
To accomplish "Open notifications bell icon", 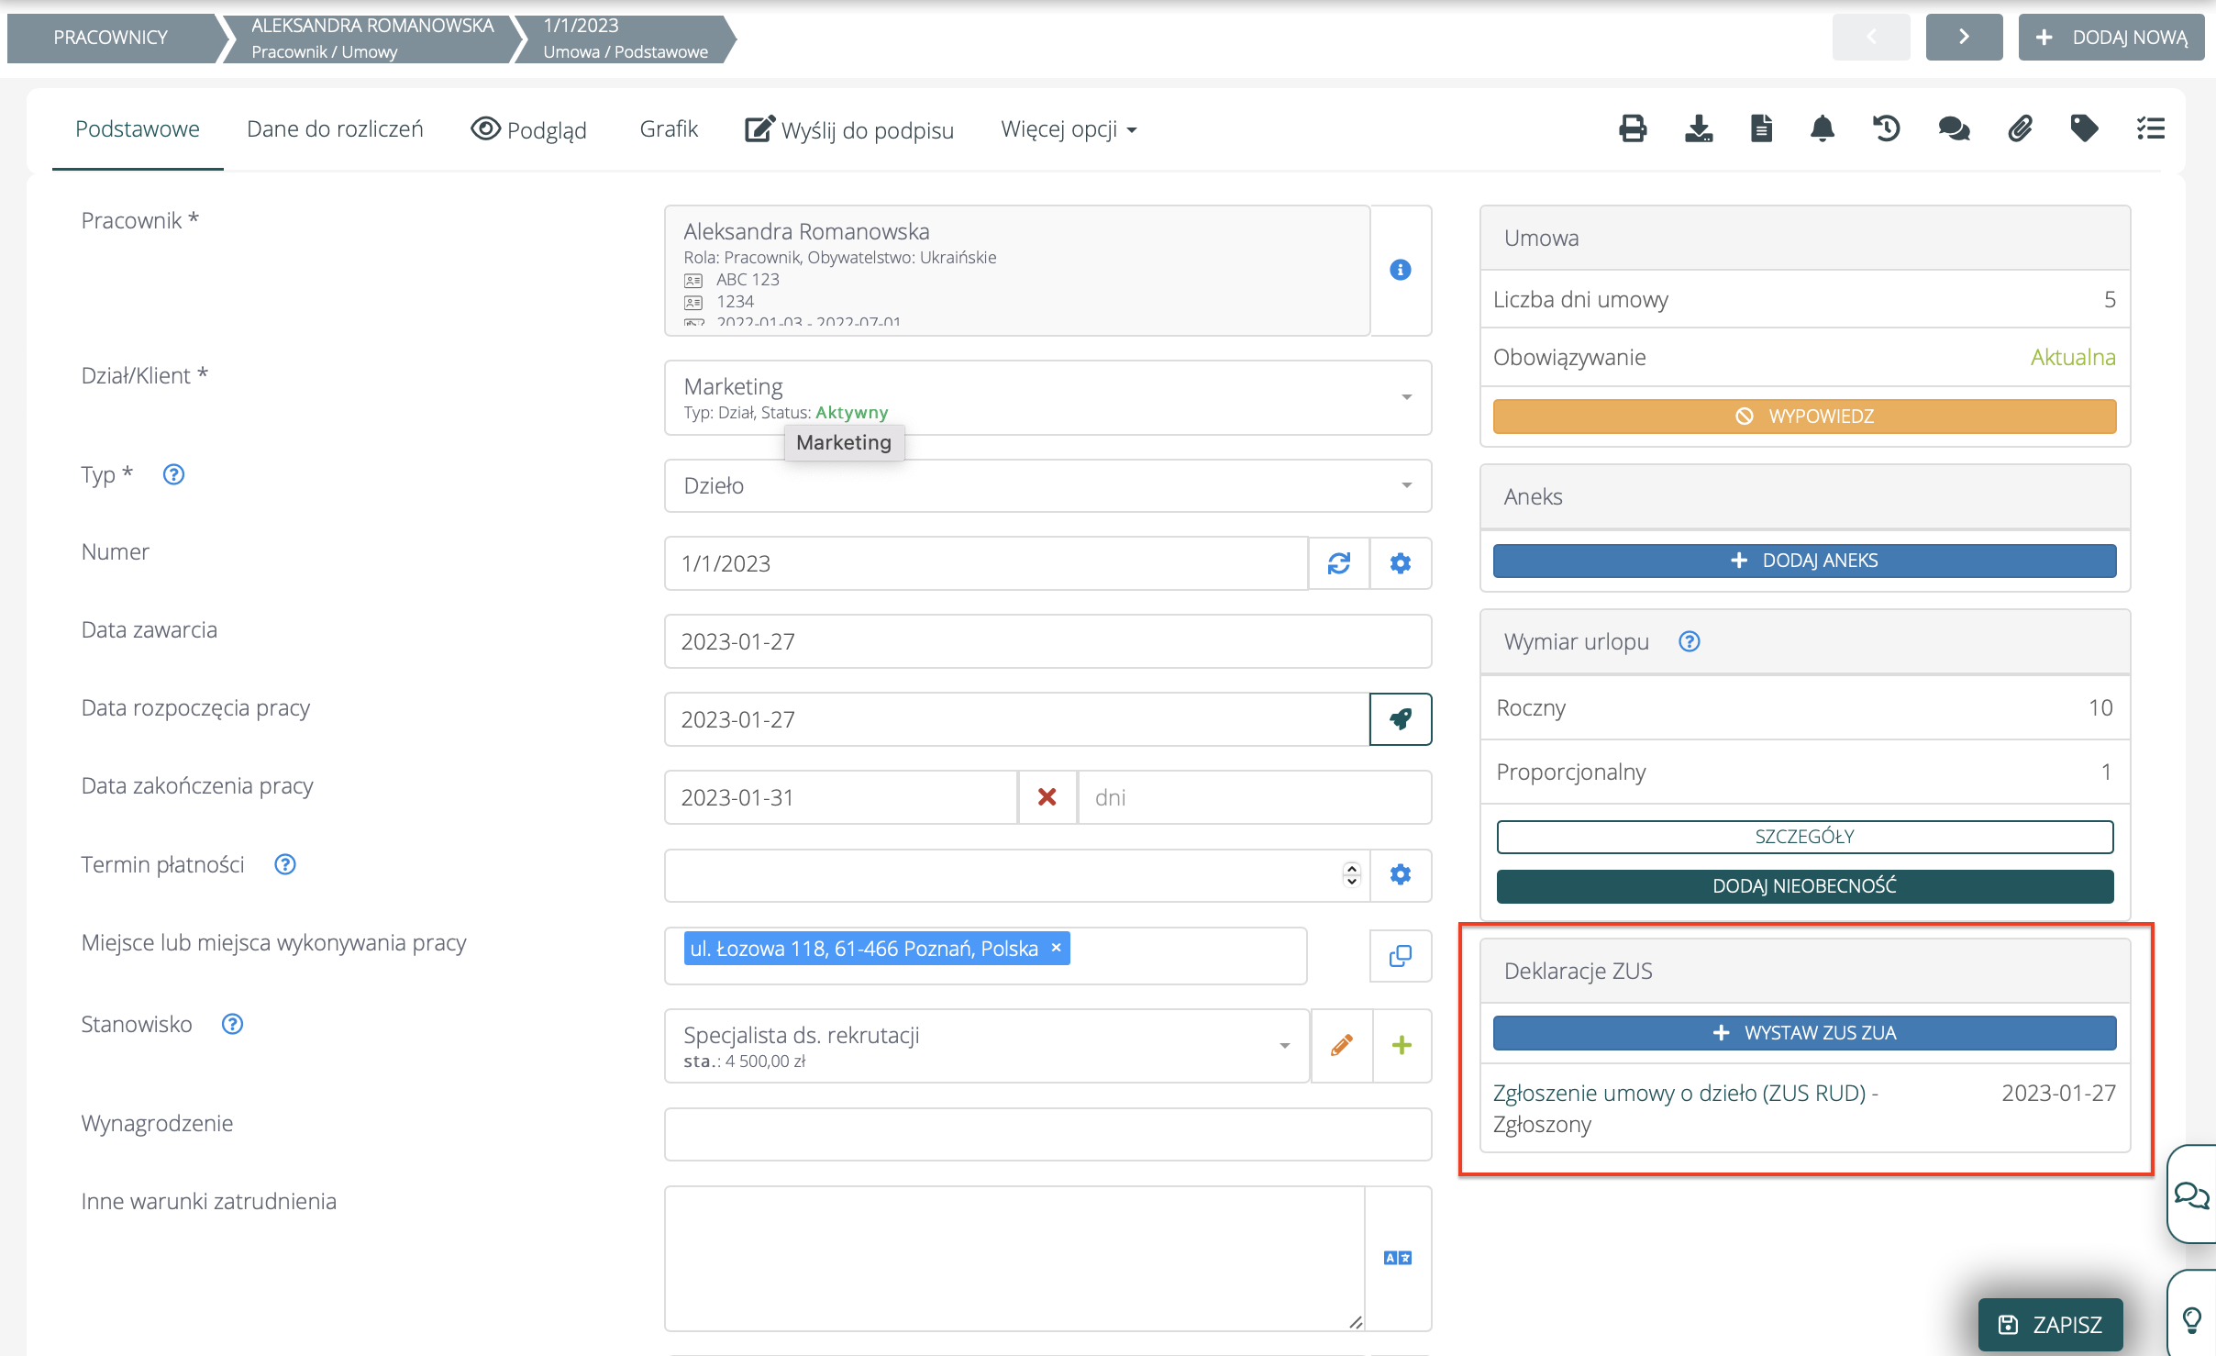I will pyautogui.click(x=1823, y=128).
